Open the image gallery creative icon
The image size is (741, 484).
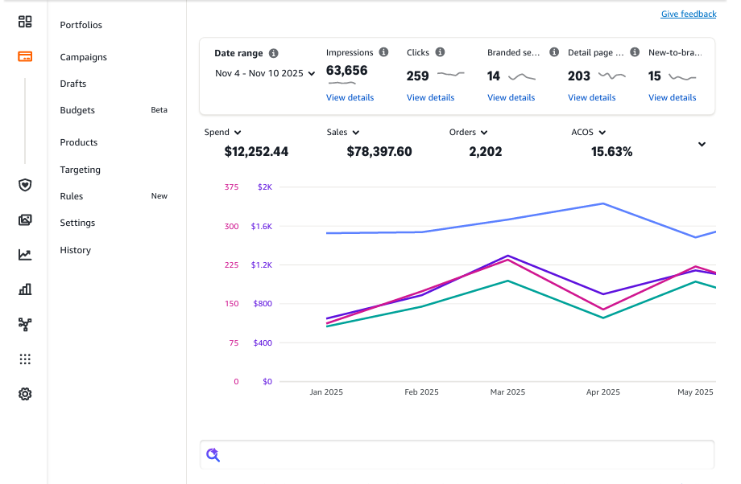25,219
